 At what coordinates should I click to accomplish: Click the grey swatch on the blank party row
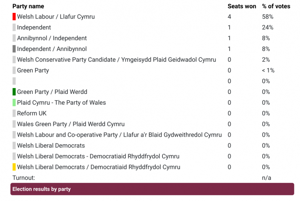tap(14, 81)
